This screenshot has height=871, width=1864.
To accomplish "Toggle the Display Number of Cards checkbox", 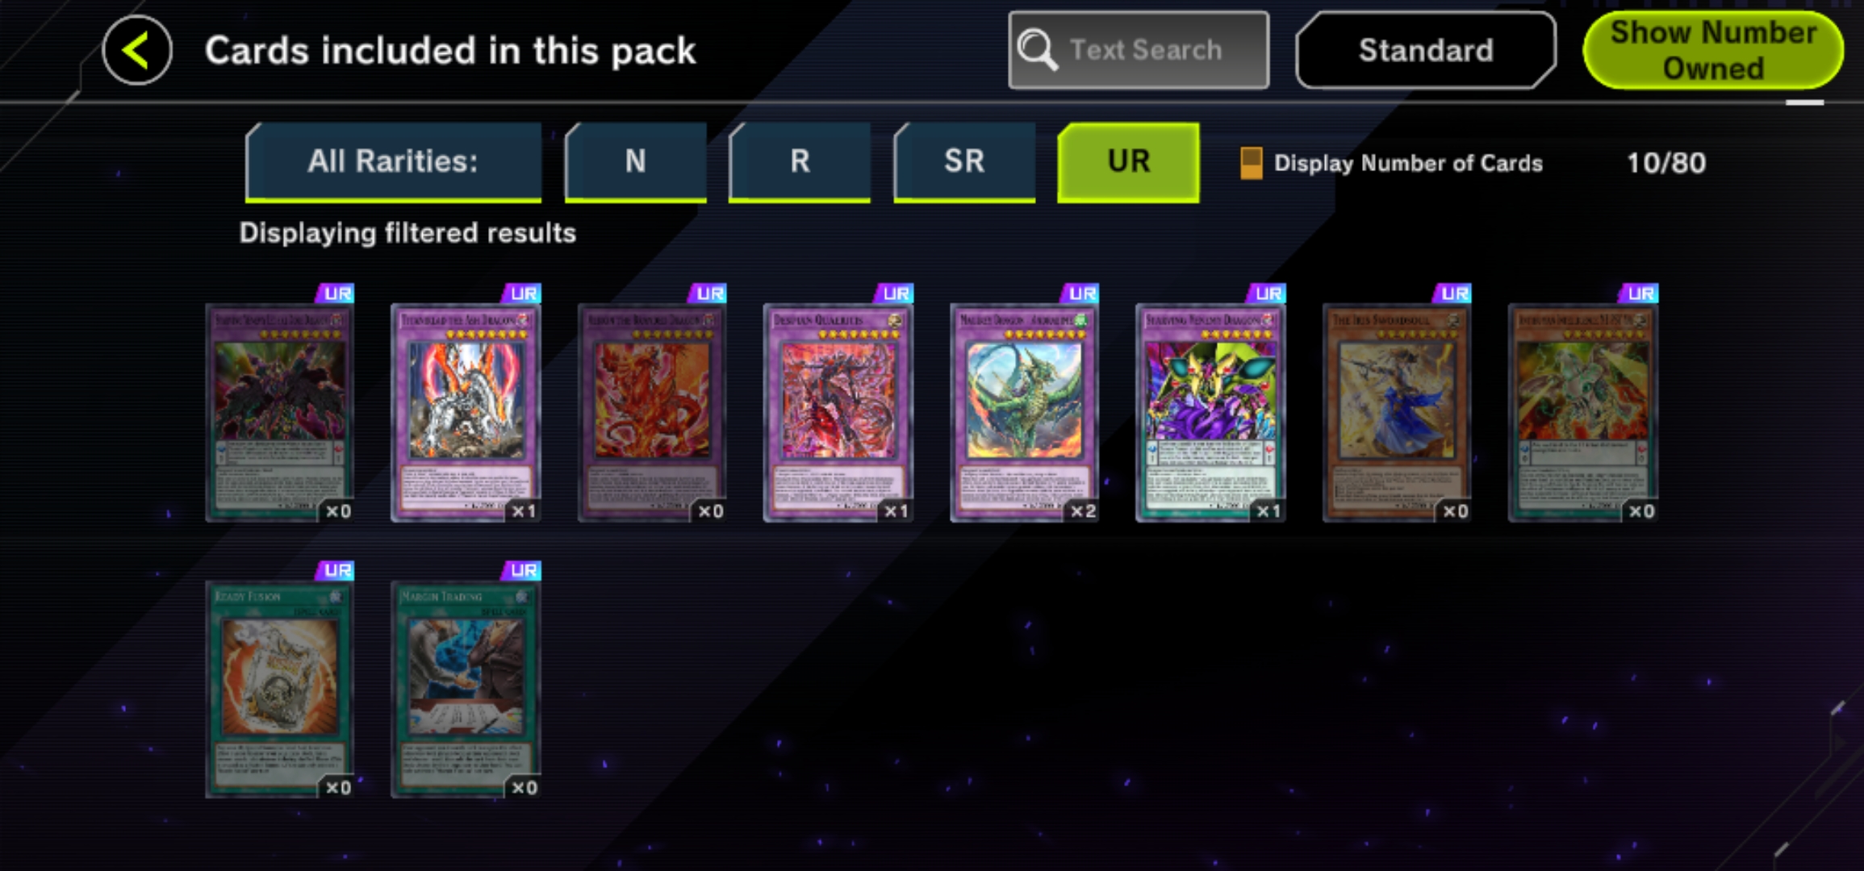I will [x=1251, y=163].
